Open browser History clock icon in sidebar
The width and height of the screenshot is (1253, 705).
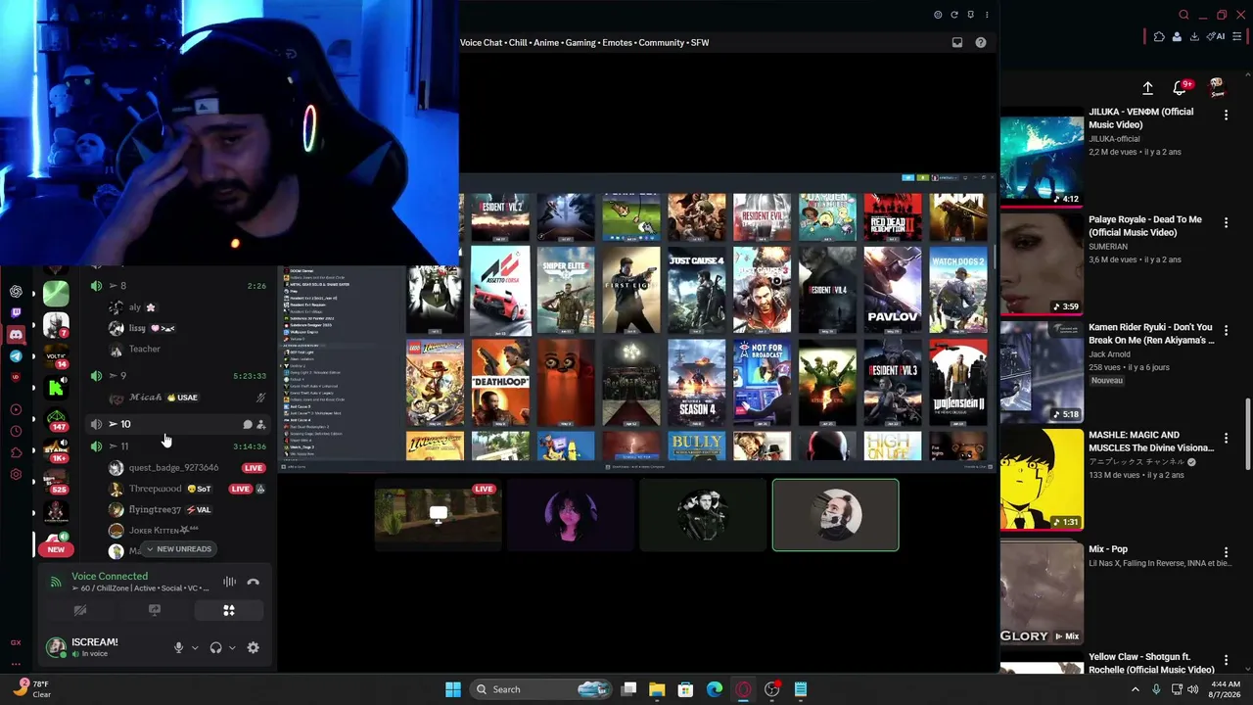click(16, 431)
